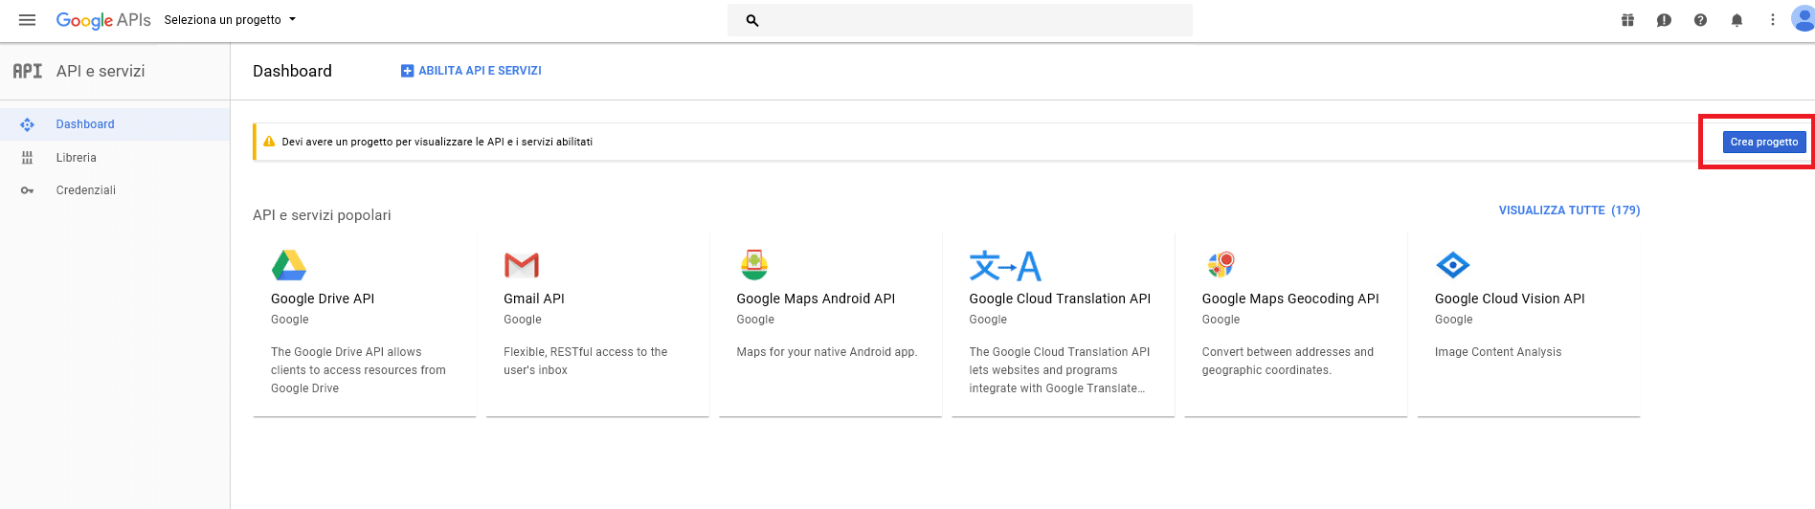Open Libreria in the sidebar
1815x509 pixels.
[x=115, y=158]
